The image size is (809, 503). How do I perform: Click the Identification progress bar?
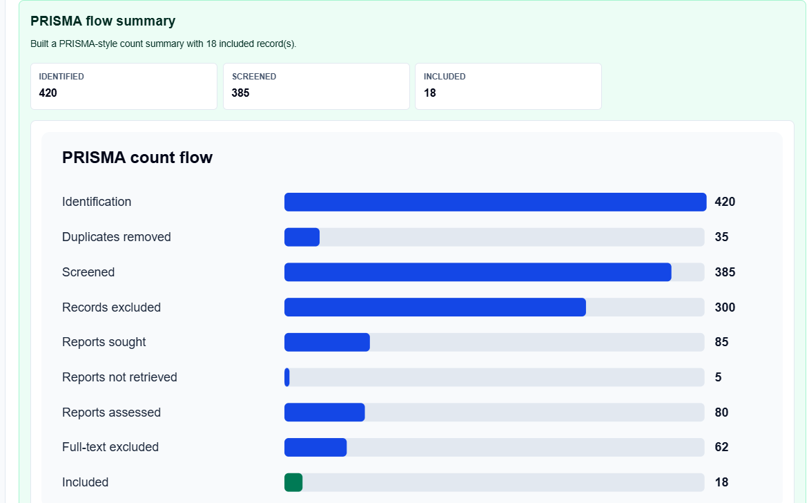coord(496,202)
